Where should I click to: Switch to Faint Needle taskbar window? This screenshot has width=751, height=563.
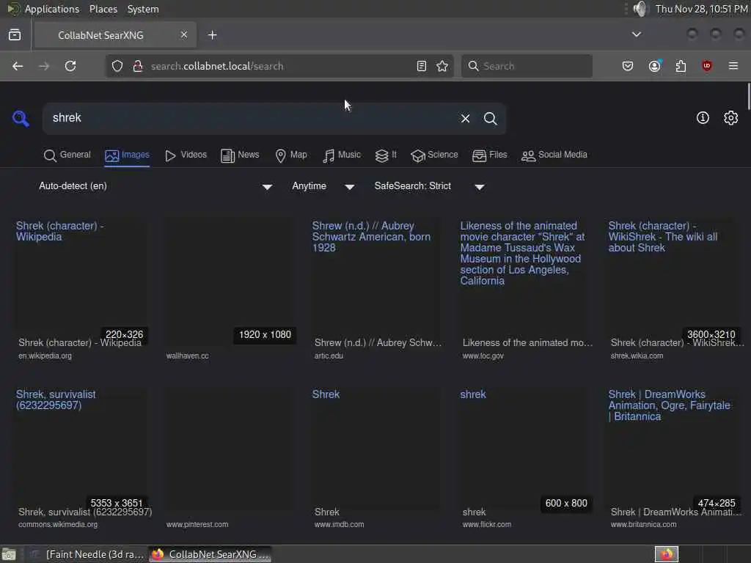87,554
